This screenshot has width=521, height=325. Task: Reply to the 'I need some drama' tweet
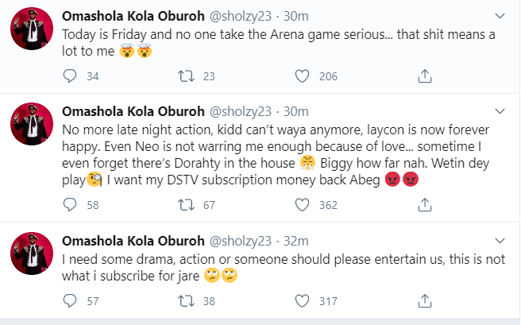click(x=70, y=301)
